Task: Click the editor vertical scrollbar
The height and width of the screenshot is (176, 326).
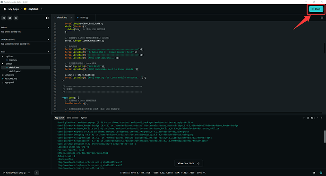Action: point(325,48)
